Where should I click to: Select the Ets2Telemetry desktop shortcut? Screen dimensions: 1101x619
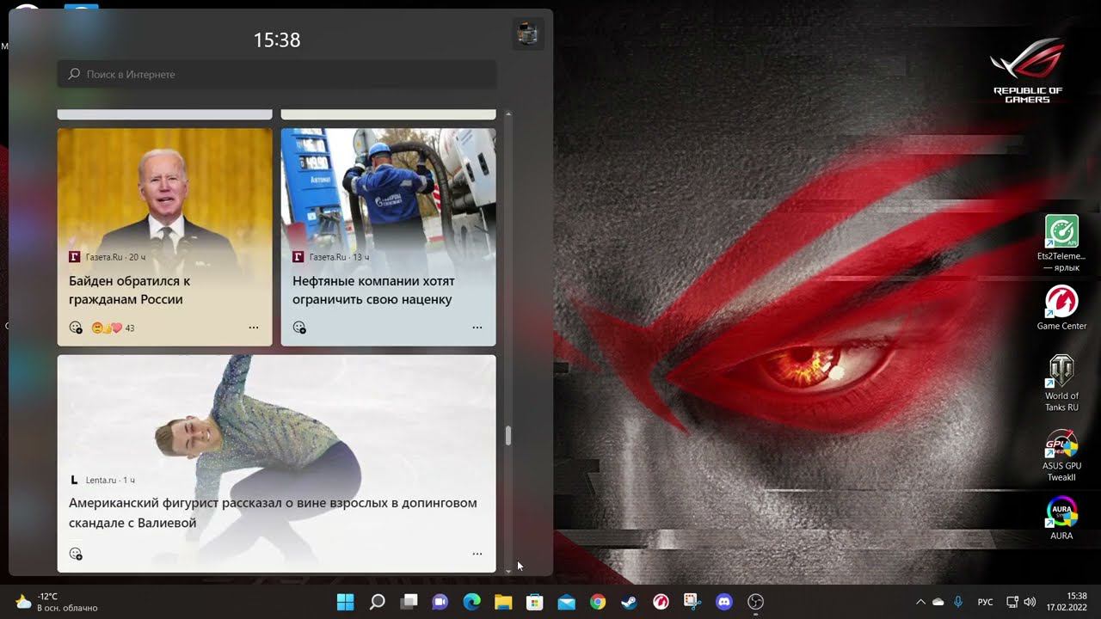[1061, 243]
